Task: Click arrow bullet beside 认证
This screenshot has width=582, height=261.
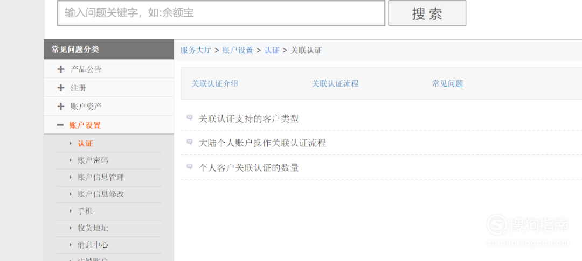Action: pyautogui.click(x=71, y=144)
